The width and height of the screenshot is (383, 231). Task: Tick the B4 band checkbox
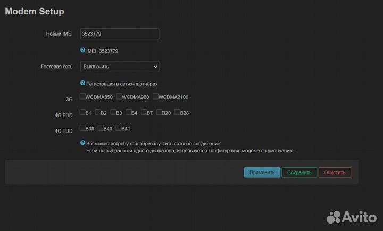[129, 112]
